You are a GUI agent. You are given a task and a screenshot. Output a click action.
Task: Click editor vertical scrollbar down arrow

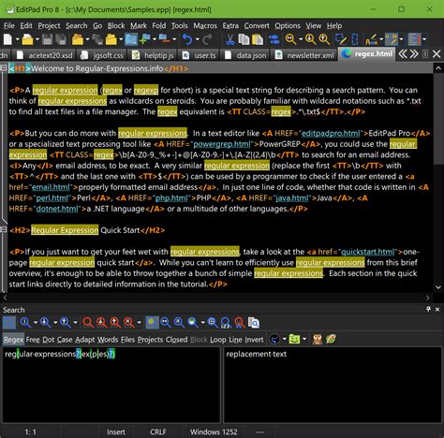coord(438,287)
